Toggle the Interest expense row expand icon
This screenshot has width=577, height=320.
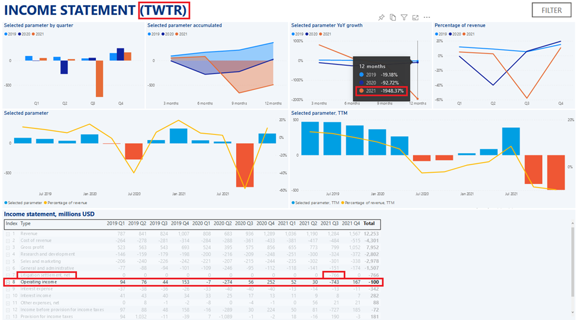(x=8, y=289)
